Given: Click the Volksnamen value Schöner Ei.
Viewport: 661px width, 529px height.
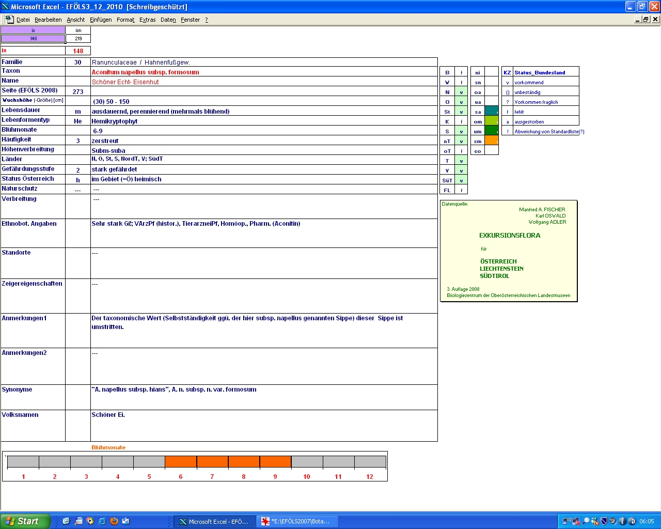Looking at the screenshot, I should click(x=108, y=415).
